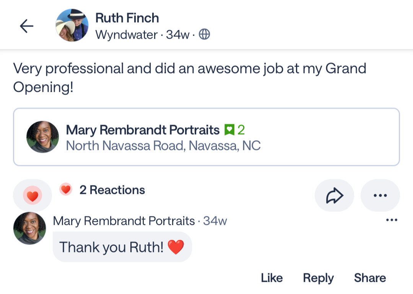Viewport: 413px width, 294px height.
Task: Click the Wyndwater neighborhood label
Action: (x=126, y=35)
